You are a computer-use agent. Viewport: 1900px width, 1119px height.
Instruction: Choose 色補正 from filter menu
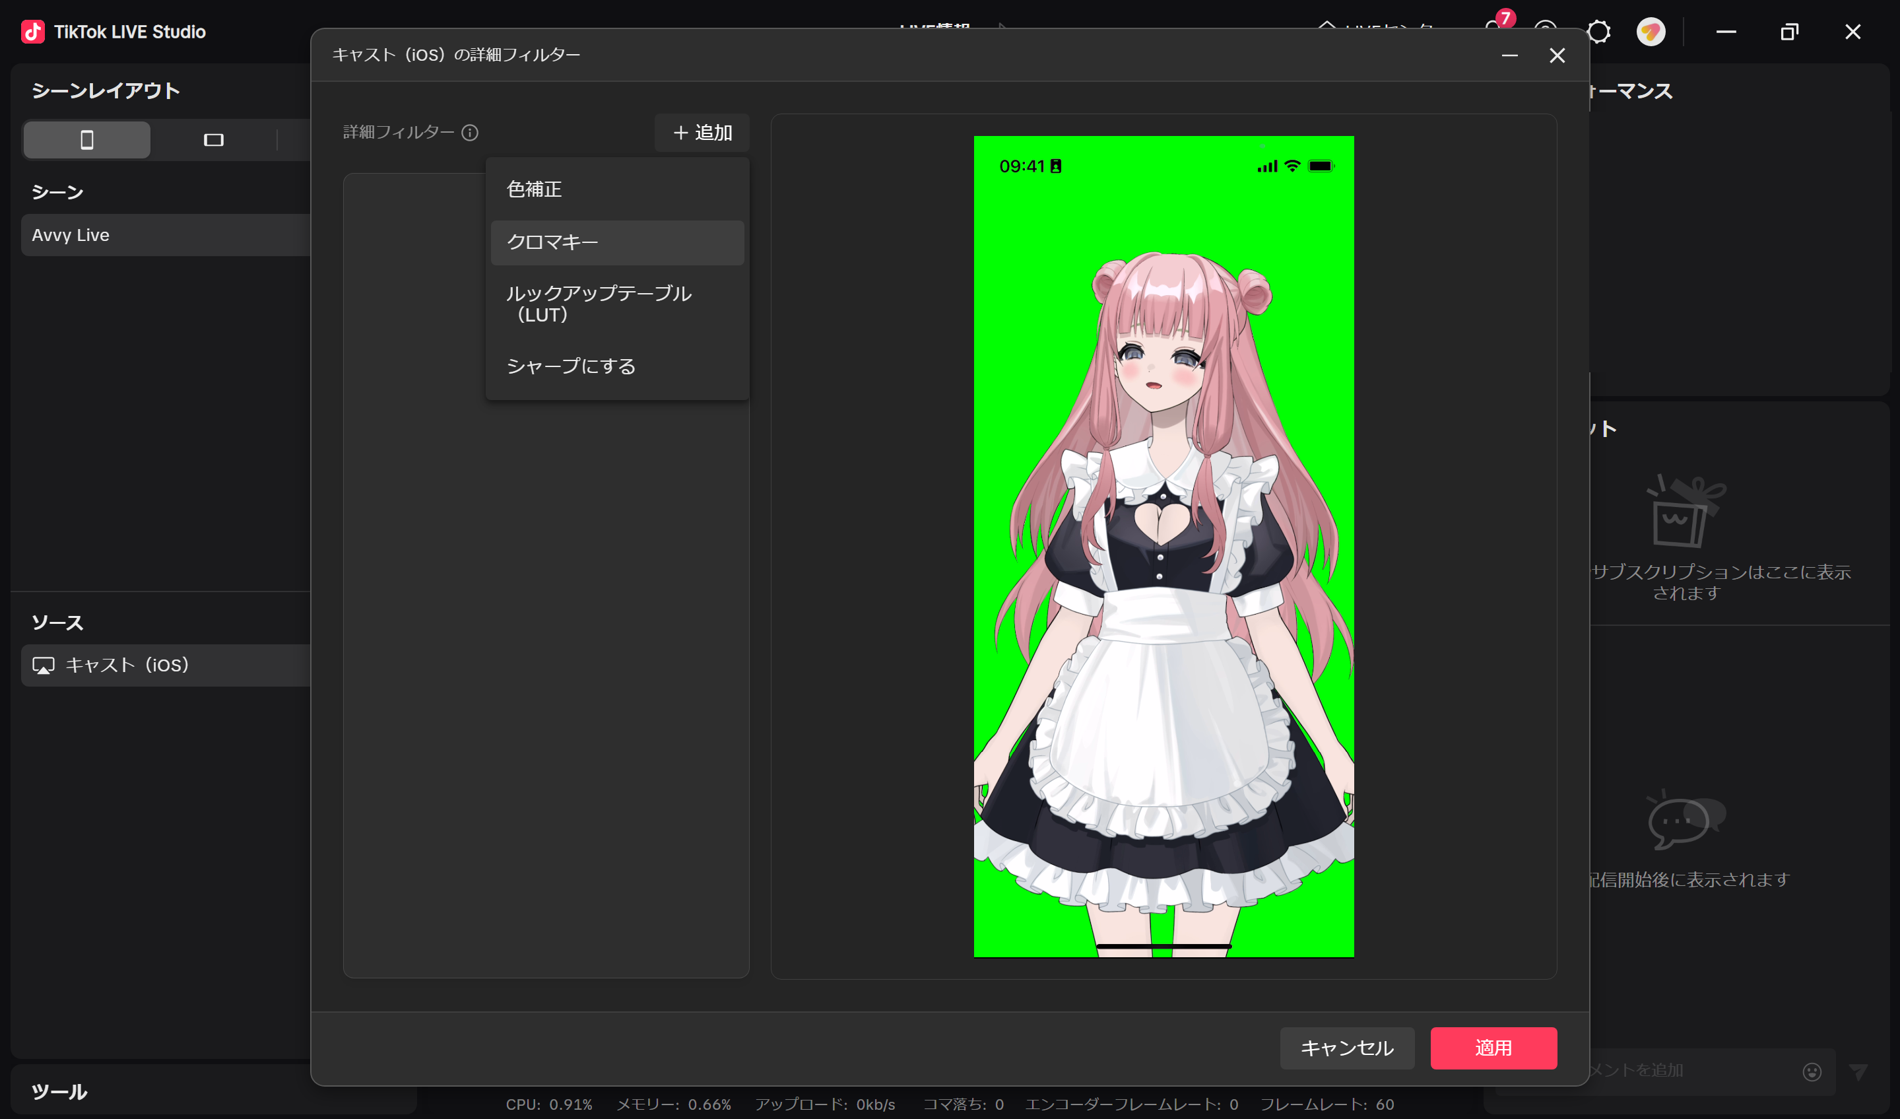617,189
